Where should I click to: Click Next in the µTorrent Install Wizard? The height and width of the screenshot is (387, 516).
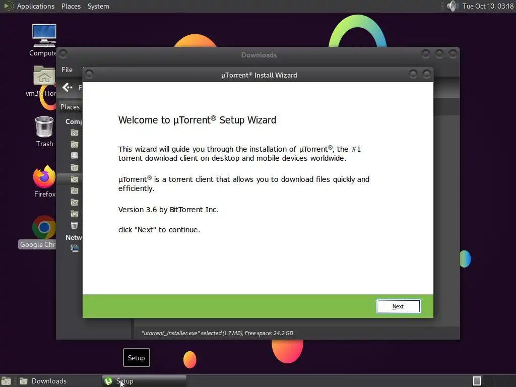(398, 306)
